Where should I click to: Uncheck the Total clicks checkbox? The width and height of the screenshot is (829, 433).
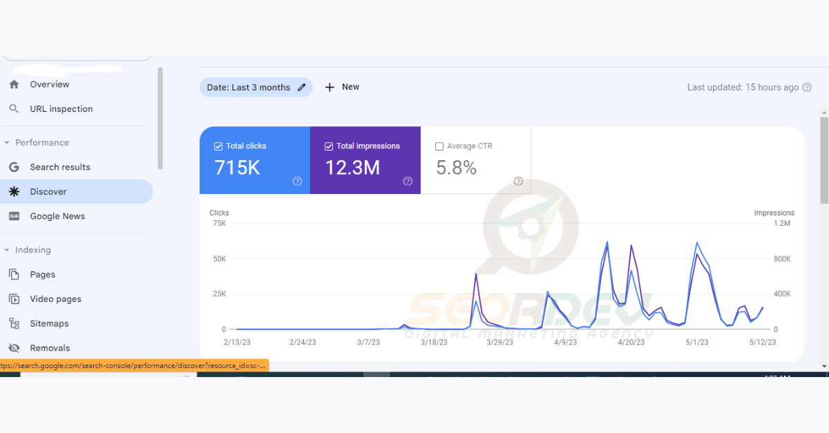(218, 146)
